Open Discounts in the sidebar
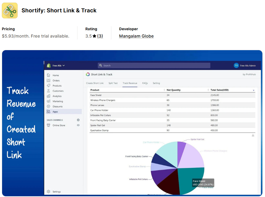This screenshot has height=197, width=265. (x=58, y=107)
